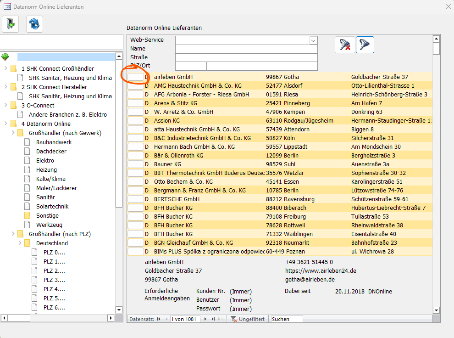Screen dimensions: 454x338
Task: Select Solartechnik in the tree
Action: click(x=52, y=206)
